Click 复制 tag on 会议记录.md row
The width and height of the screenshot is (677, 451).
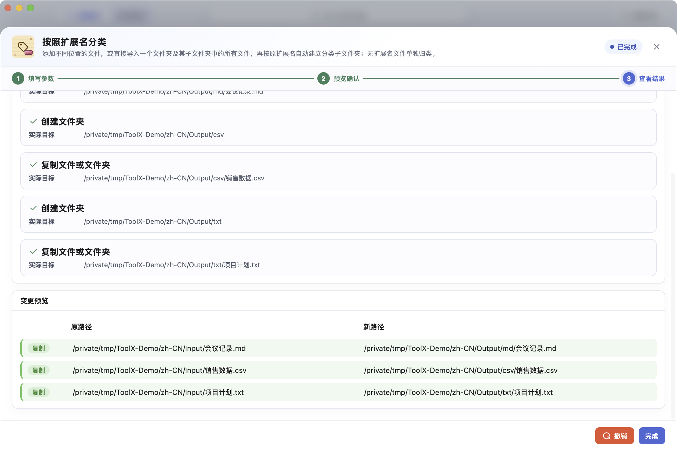39,348
